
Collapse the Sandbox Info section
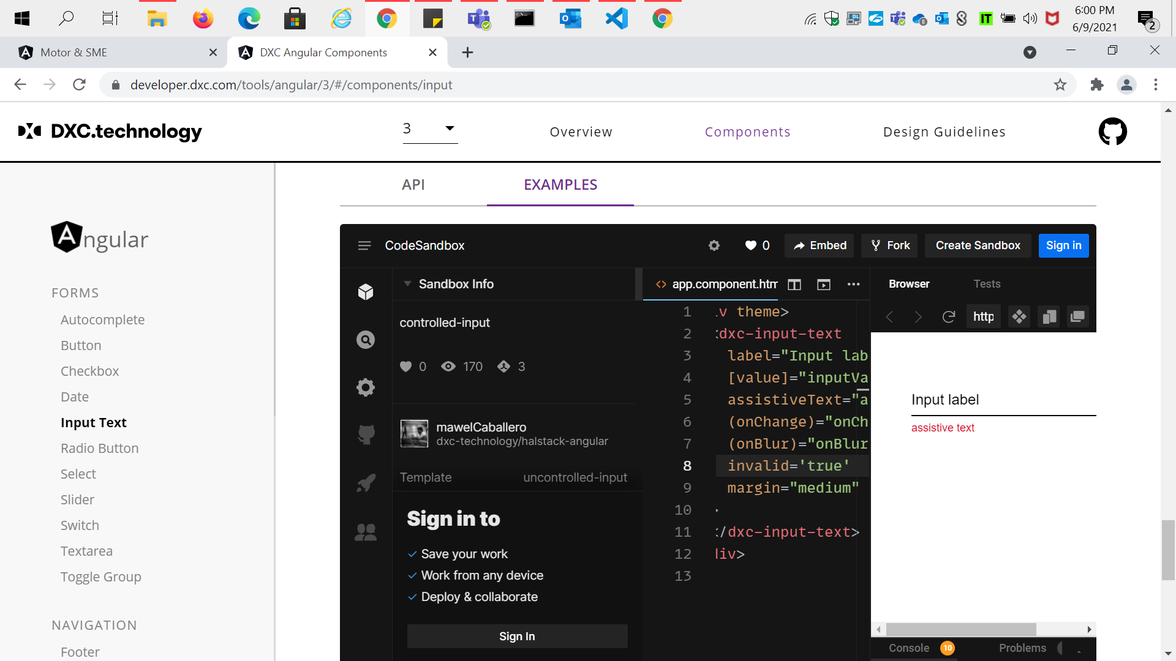[x=407, y=284]
